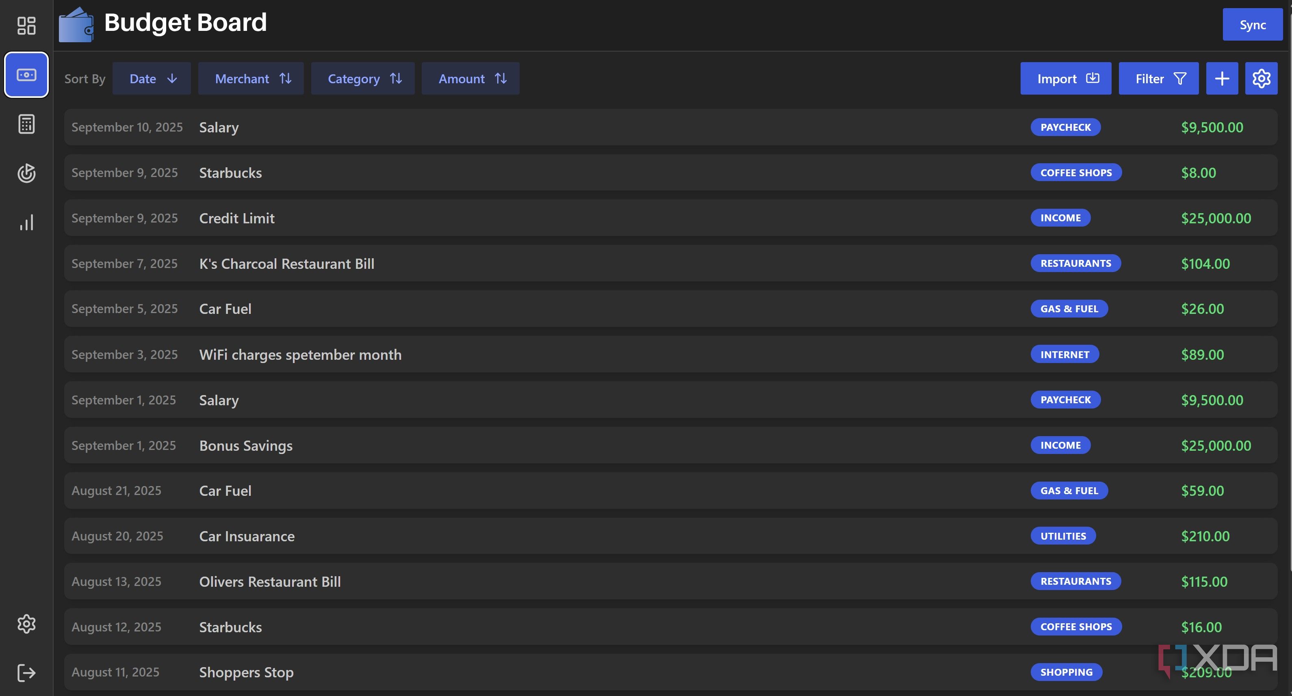Click RESTAURANTS badge on K's Charcoal row

1075,263
